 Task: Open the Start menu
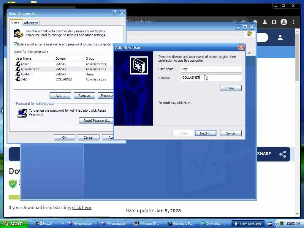pyautogui.click(x=14, y=224)
